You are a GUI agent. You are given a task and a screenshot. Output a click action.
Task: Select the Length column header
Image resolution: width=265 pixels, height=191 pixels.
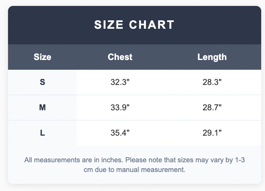point(212,57)
